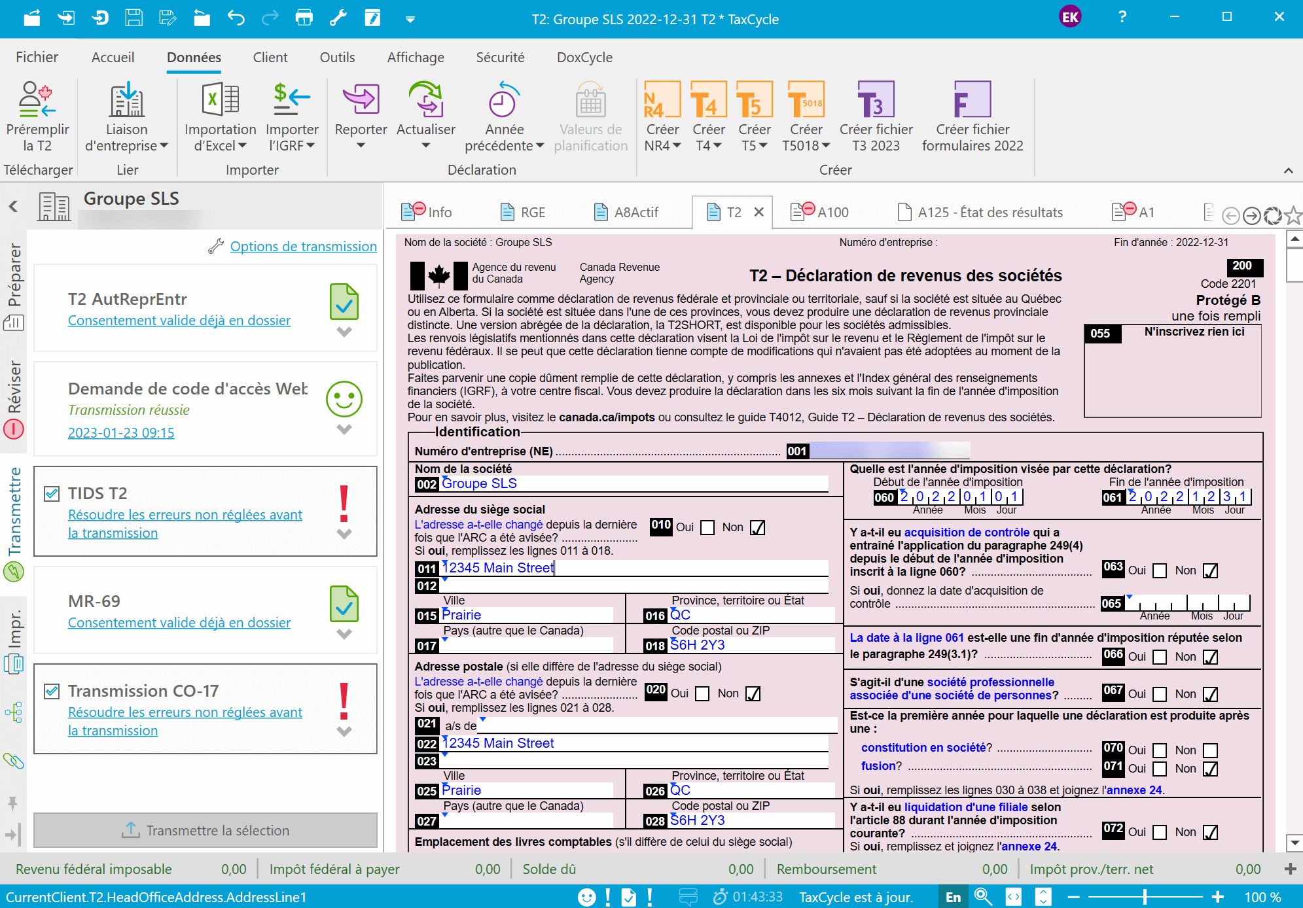Open the A100 form tab

coord(819,212)
